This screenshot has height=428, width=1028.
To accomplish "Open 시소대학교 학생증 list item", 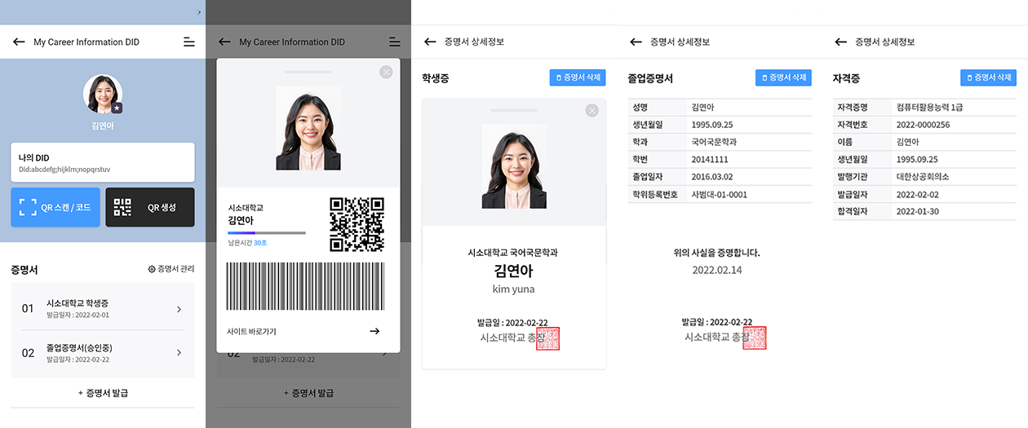I will pos(103,308).
